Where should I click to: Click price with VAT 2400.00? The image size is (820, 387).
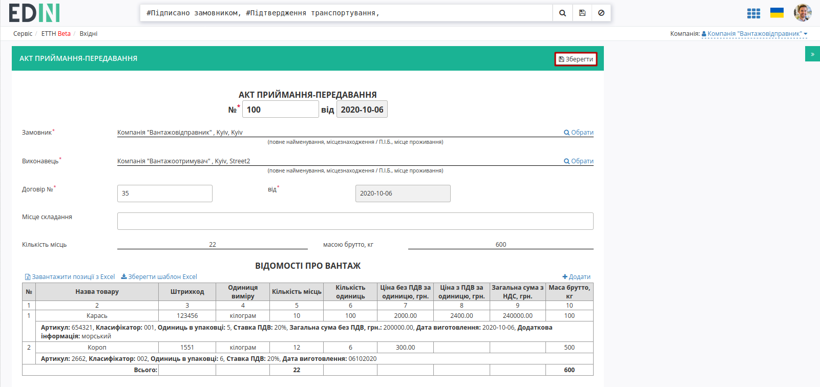(x=461, y=316)
